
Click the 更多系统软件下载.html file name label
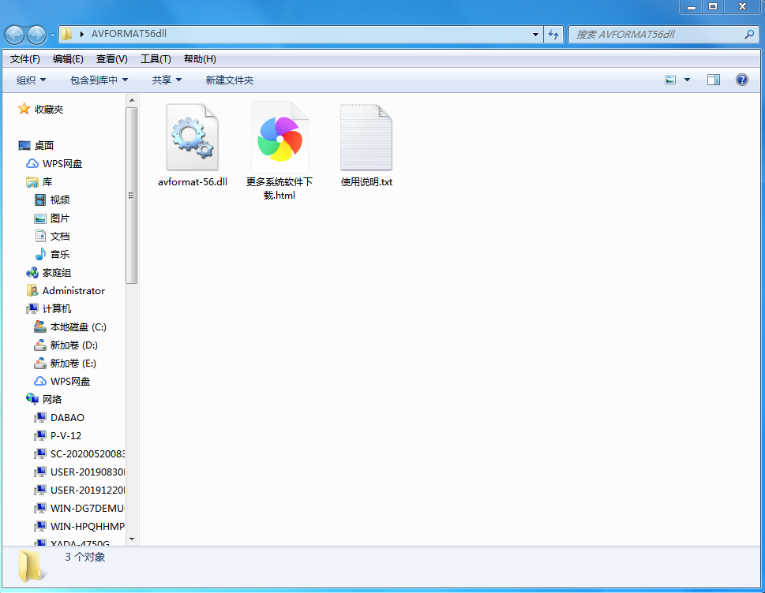(279, 188)
